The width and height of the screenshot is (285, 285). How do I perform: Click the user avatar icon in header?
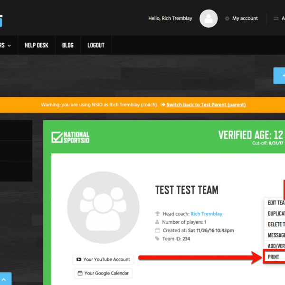pyautogui.click(x=209, y=19)
